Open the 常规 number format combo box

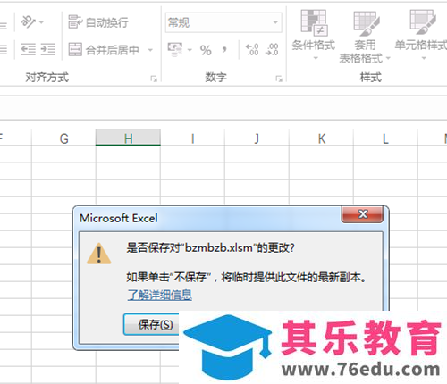tap(223, 22)
